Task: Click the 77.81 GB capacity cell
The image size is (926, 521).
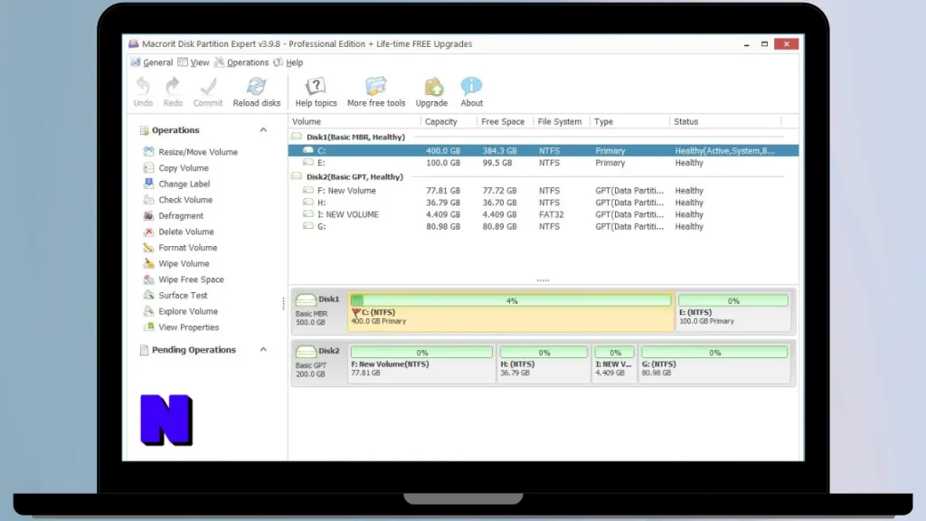Action: click(443, 191)
